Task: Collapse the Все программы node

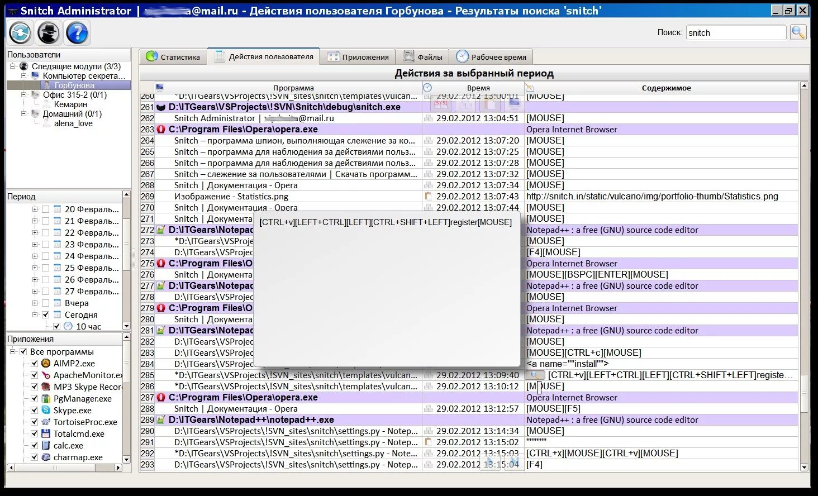Action: (x=12, y=351)
